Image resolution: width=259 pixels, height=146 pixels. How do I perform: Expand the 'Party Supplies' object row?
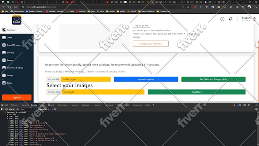9,127
